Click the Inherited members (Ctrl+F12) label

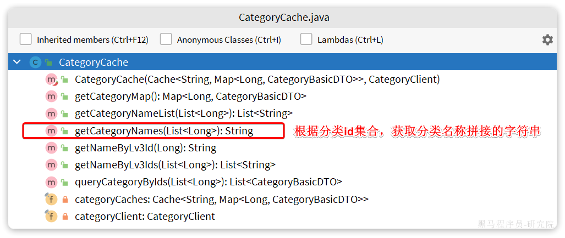[92, 40]
